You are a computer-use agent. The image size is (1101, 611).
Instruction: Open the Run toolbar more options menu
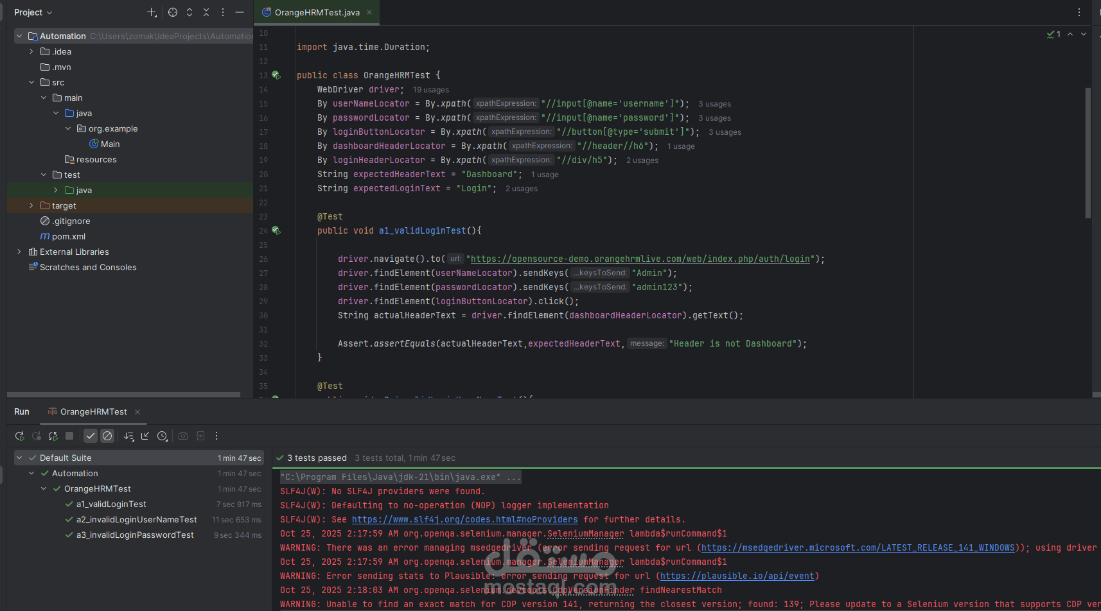coord(216,436)
